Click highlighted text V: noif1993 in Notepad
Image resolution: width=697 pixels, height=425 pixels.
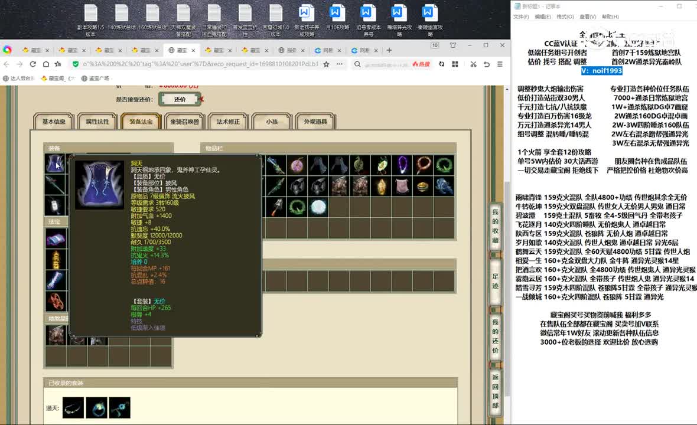(x=601, y=71)
